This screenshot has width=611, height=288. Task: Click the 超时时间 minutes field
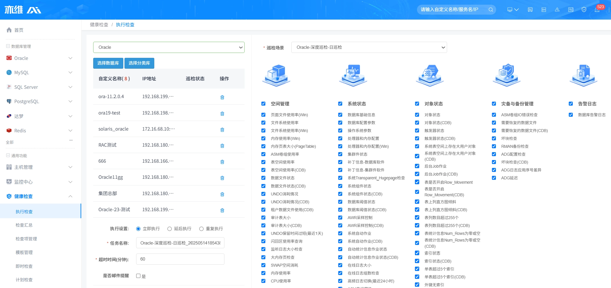click(x=180, y=259)
